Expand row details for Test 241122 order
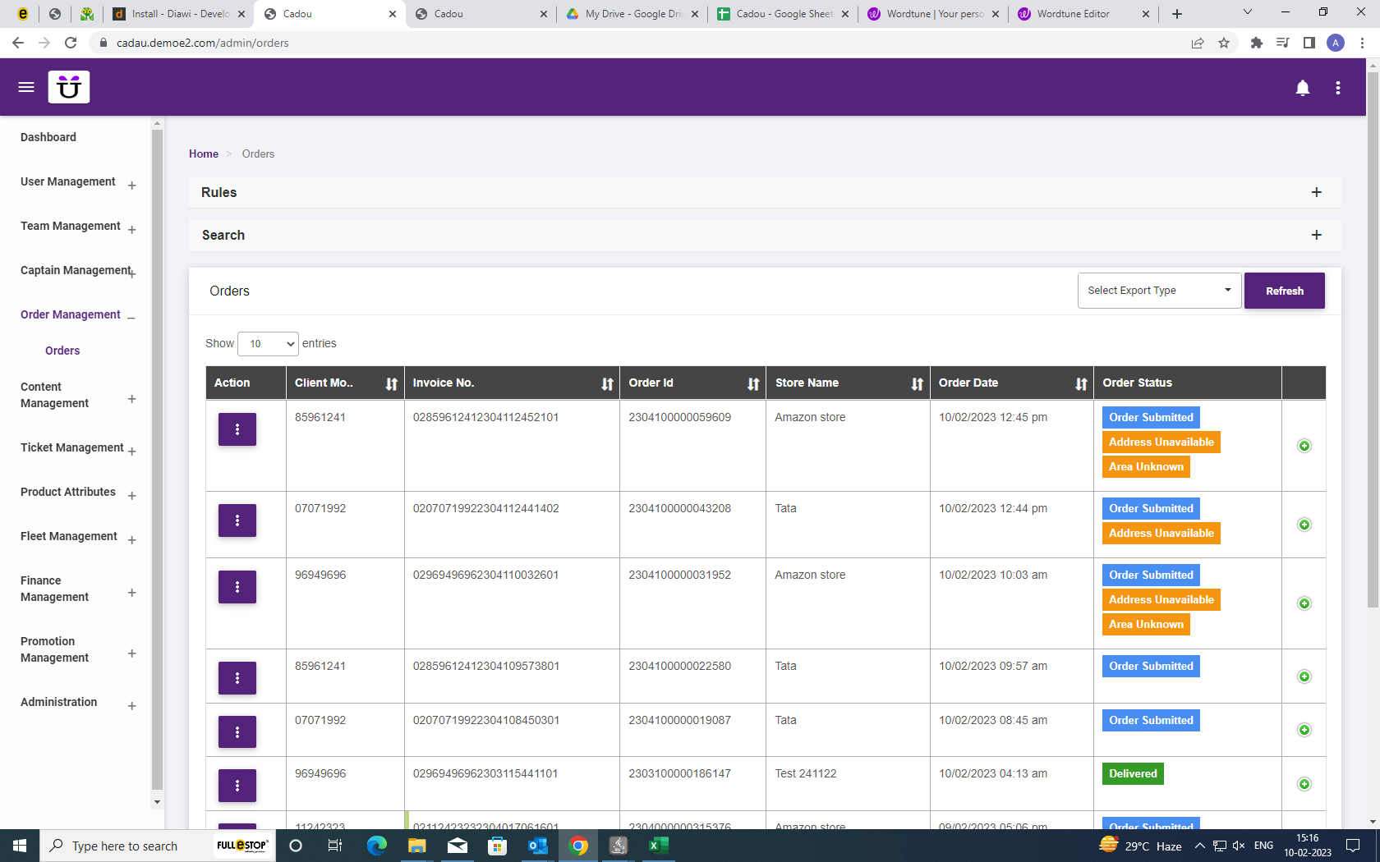This screenshot has height=862, width=1380. [1304, 784]
